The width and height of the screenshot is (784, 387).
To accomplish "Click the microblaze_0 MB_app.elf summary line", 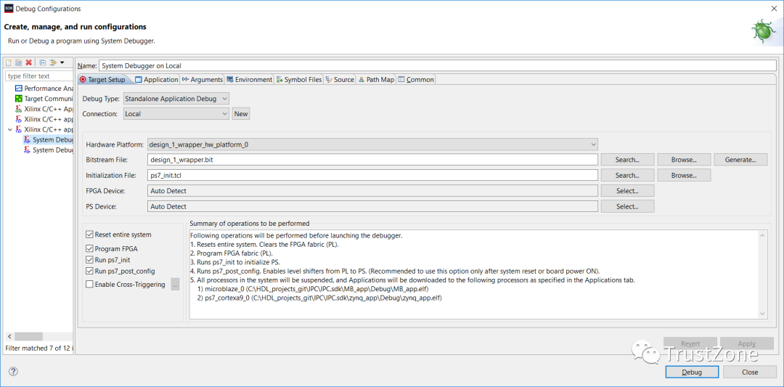I will click(x=313, y=289).
